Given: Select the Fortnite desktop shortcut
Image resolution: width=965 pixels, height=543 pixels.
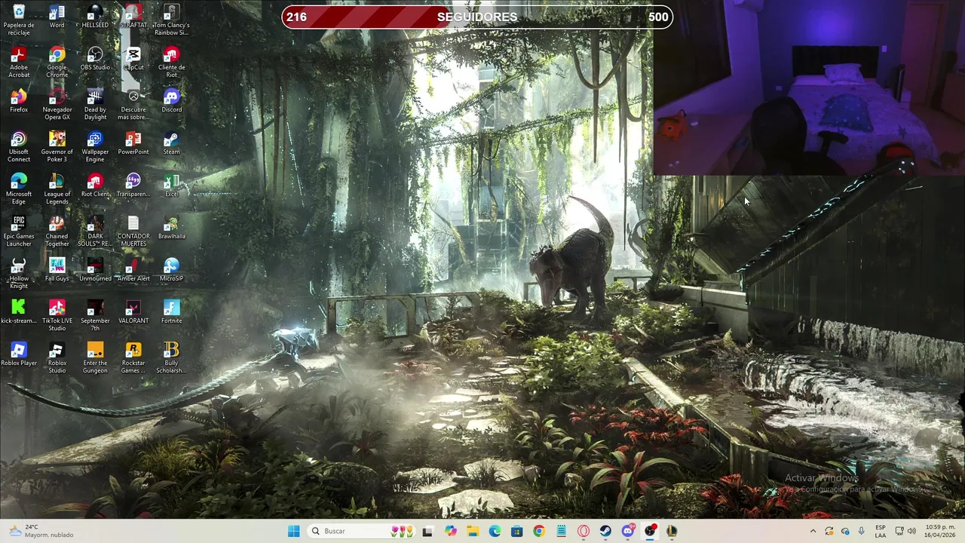Looking at the screenshot, I should [171, 312].
